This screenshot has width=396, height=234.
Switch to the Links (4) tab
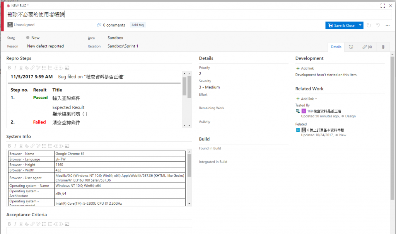tap(367, 47)
